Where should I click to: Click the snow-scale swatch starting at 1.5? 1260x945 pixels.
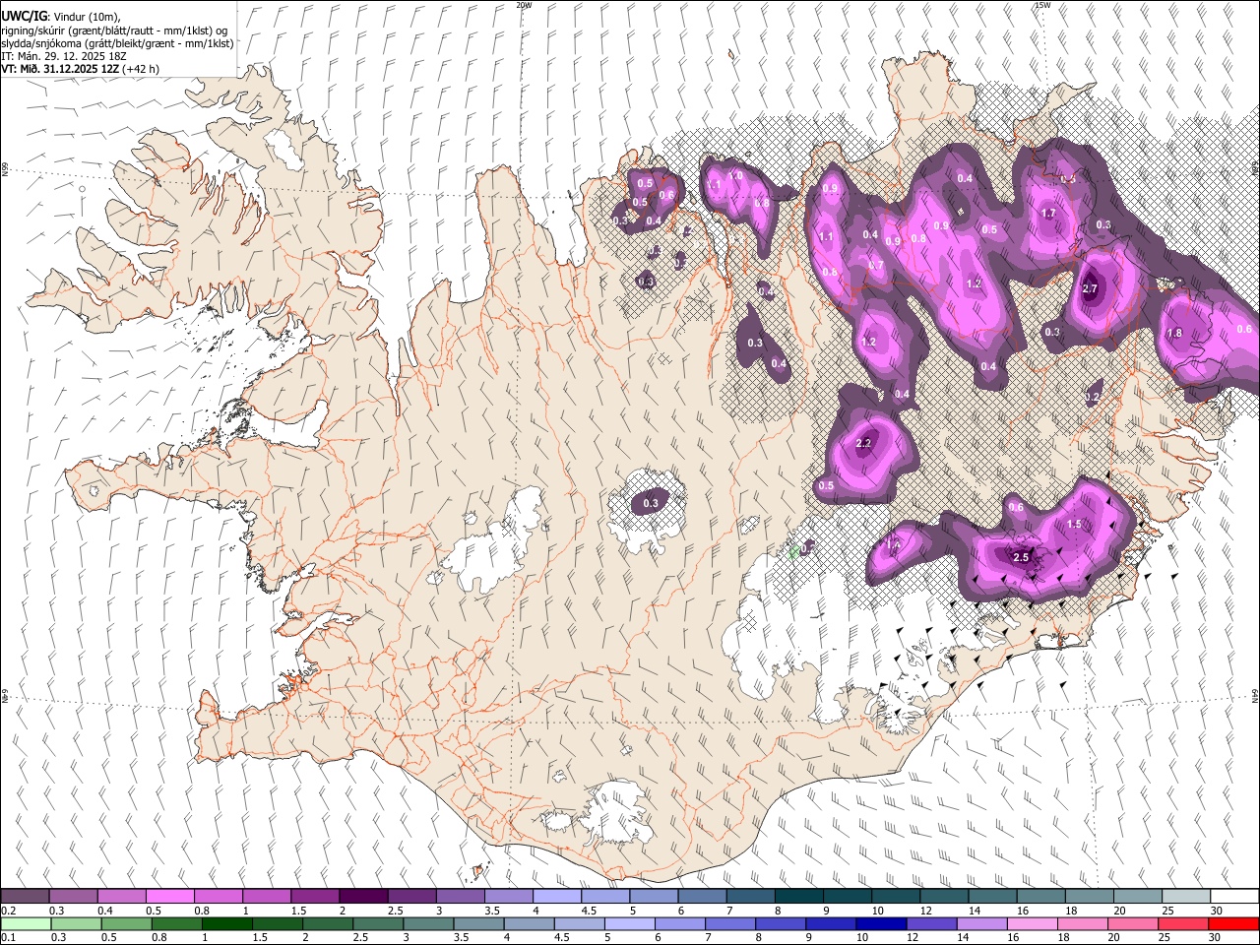(x=314, y=897)
